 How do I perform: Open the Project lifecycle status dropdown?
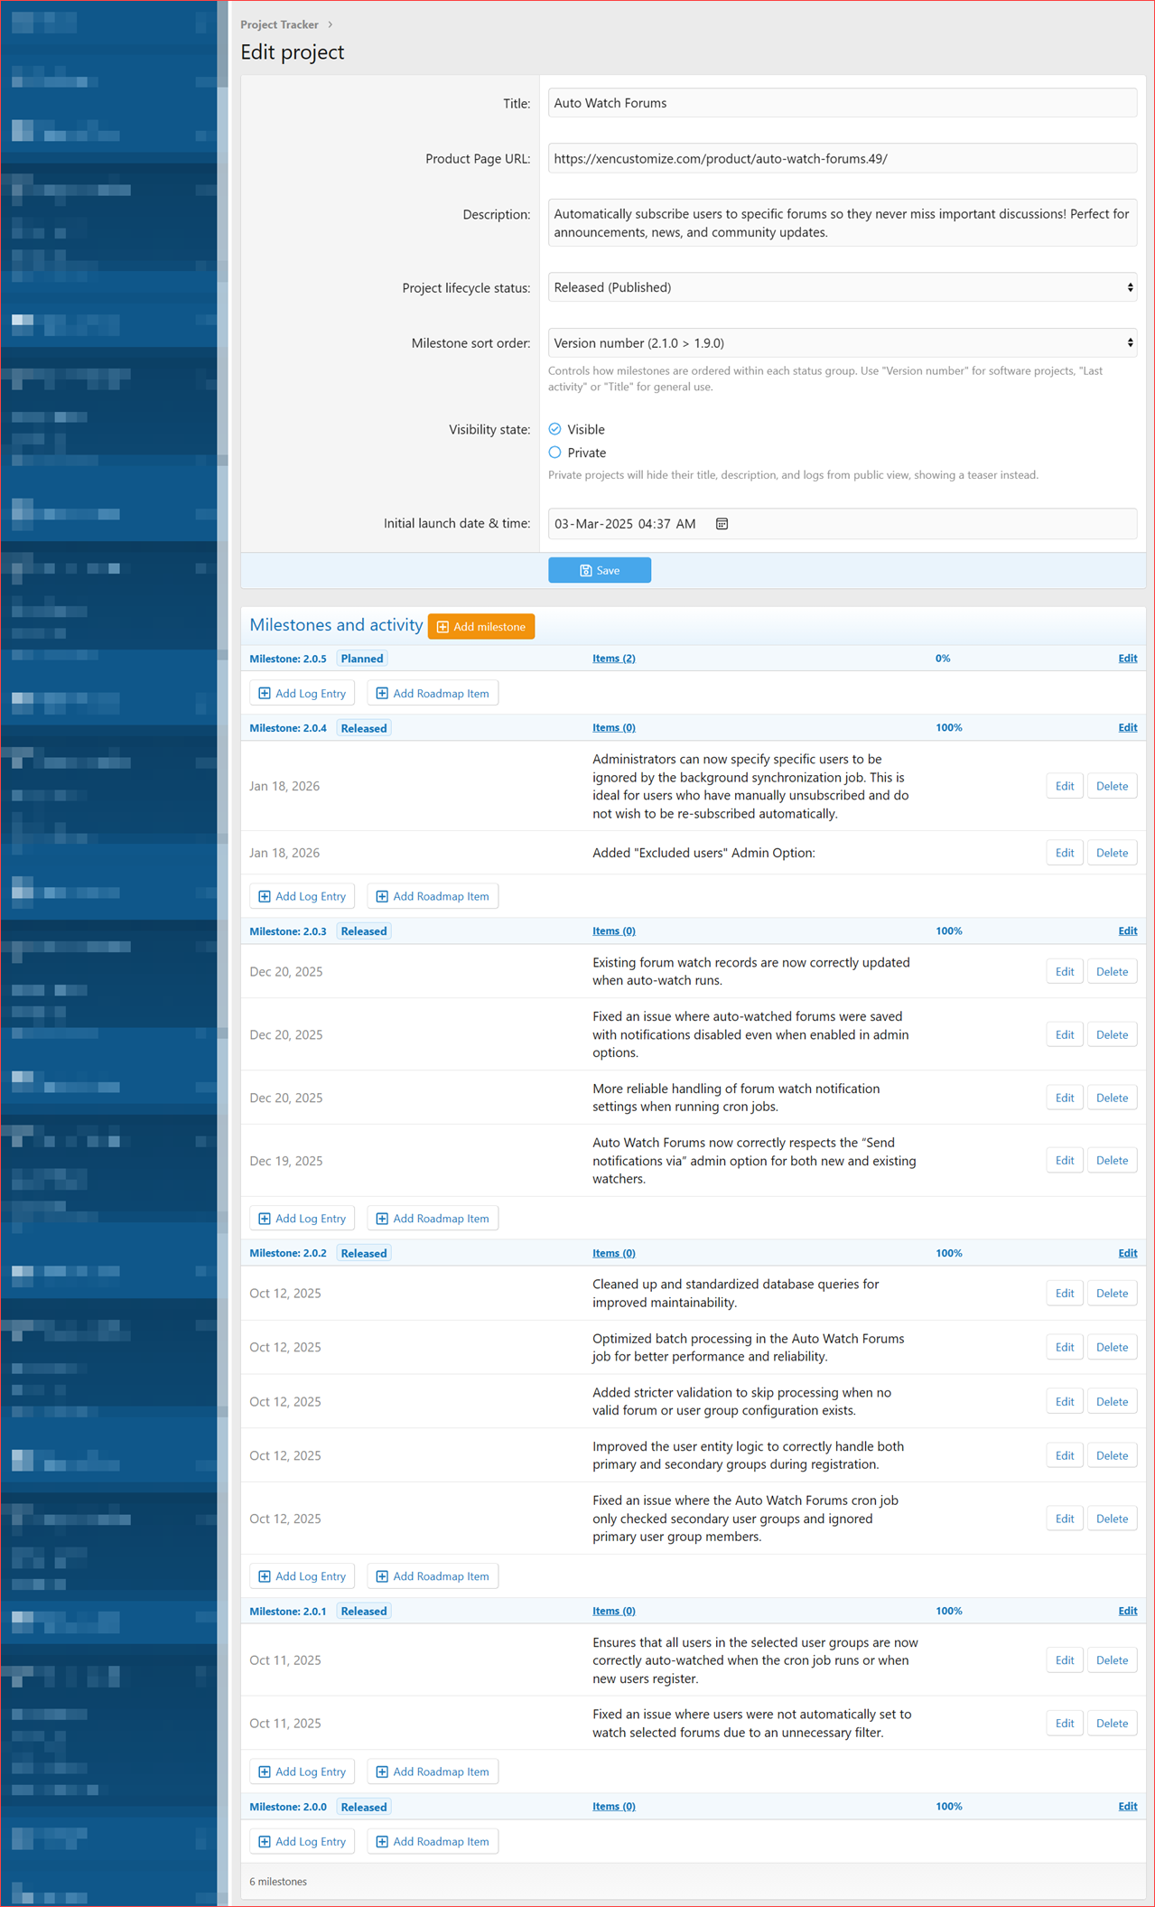pyautogui.click(x=842, y=287)
